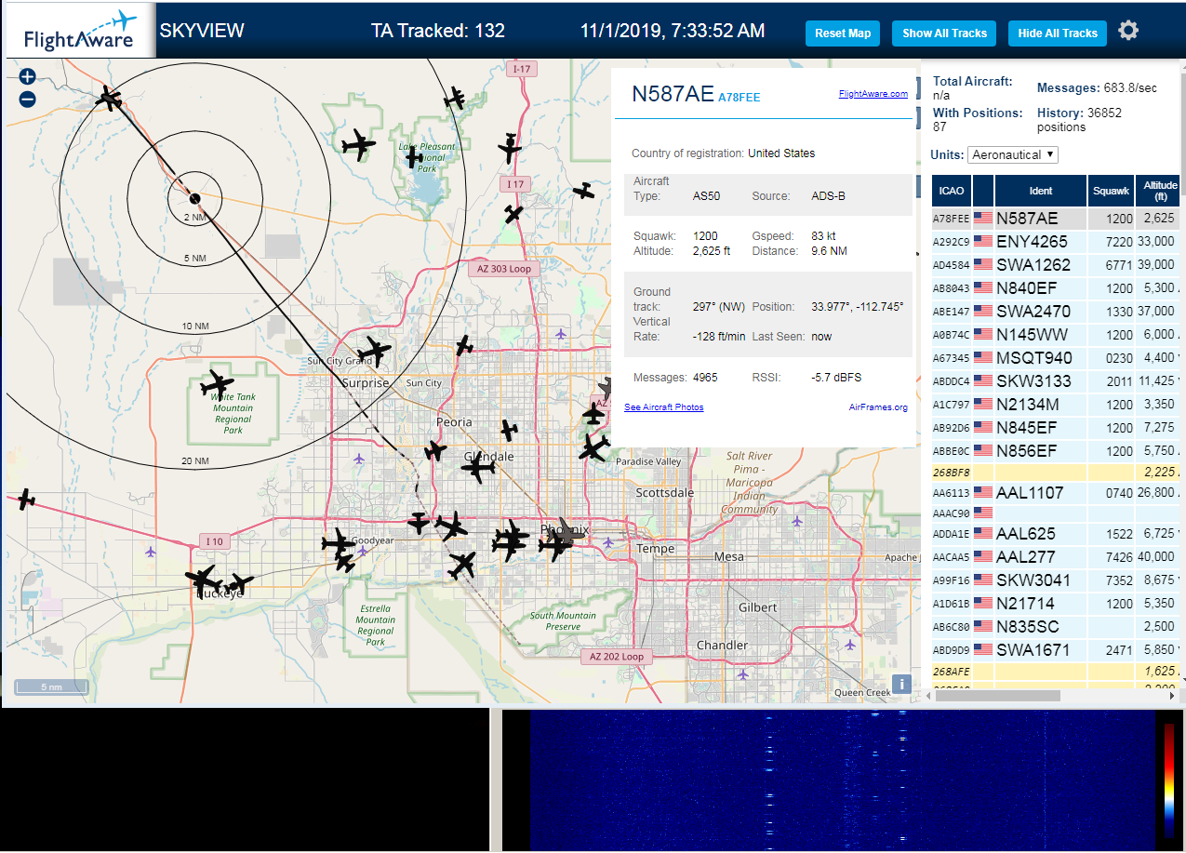
Task: Click the N587AE title in info panel
Action: [673, 94]
